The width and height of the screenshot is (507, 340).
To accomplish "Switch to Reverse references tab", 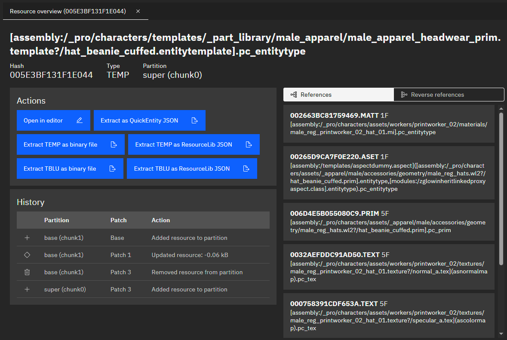I will [x=449, y=95].
